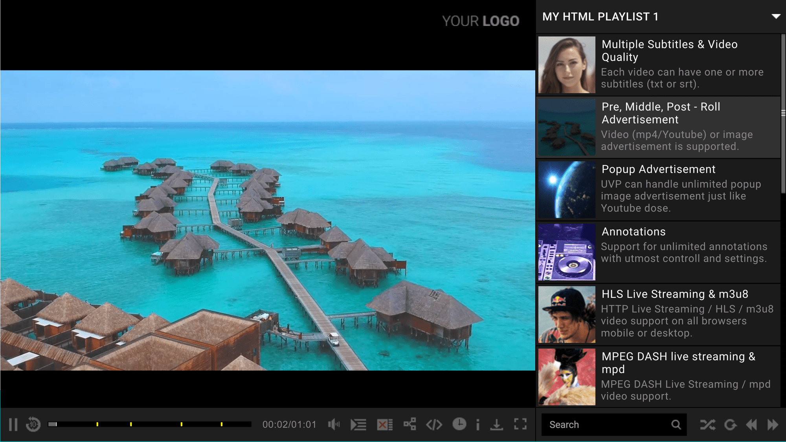Mute the video volume
The height and width of the screenshot is (442, 786).
[334, 424]
